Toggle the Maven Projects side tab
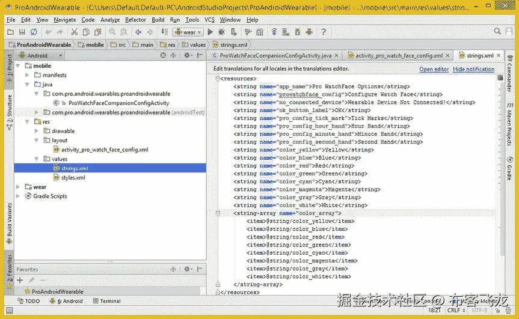Viewport: 519px width, 319px height. [x=510, y=124]
